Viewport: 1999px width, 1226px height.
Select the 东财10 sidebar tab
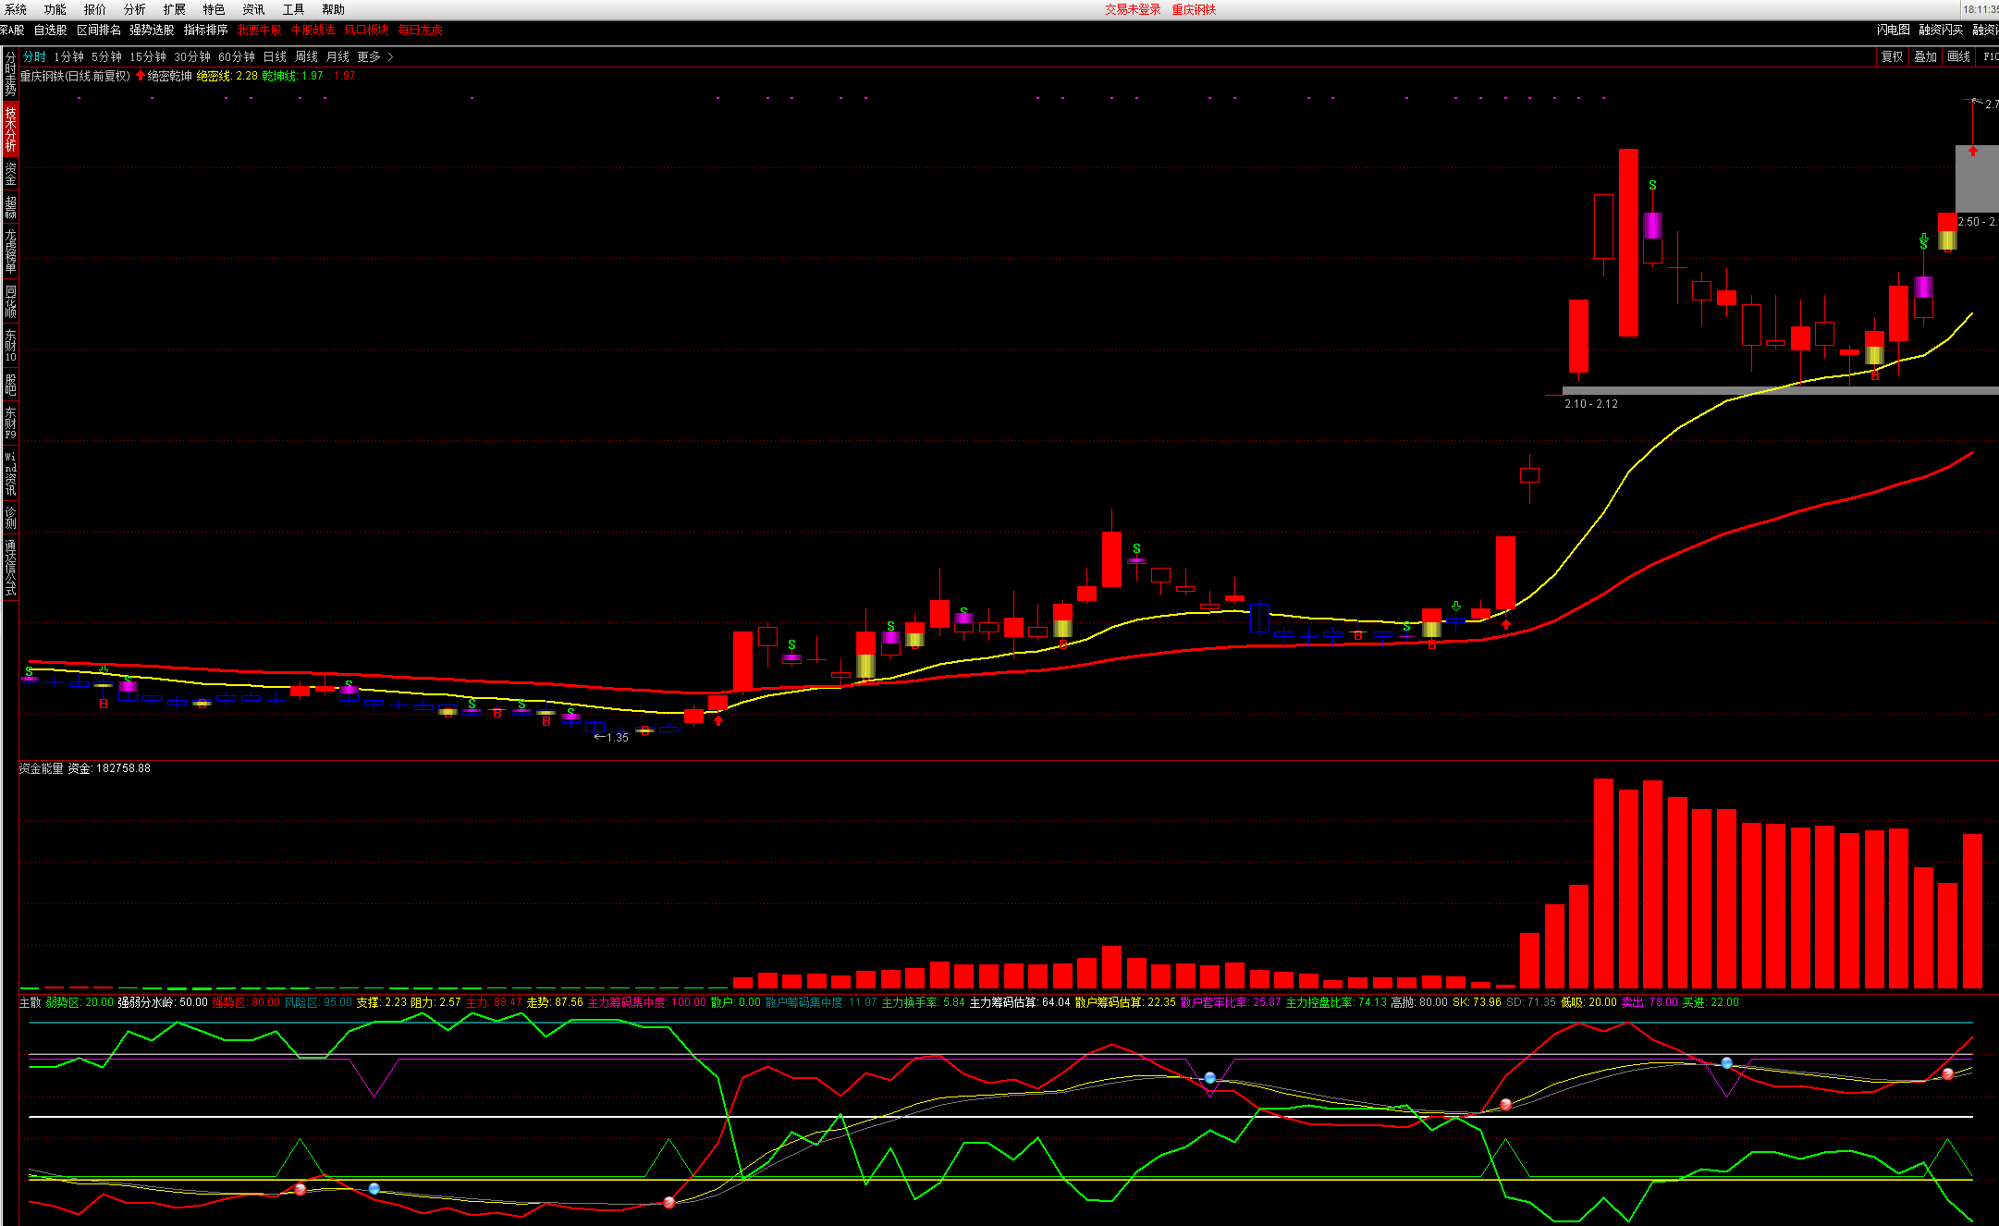point(10,345)
